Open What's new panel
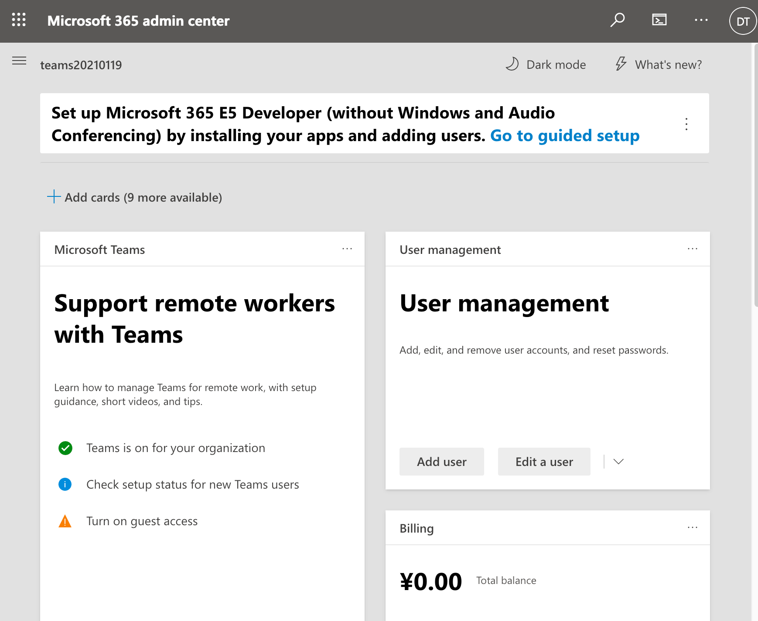 point(658,64)
